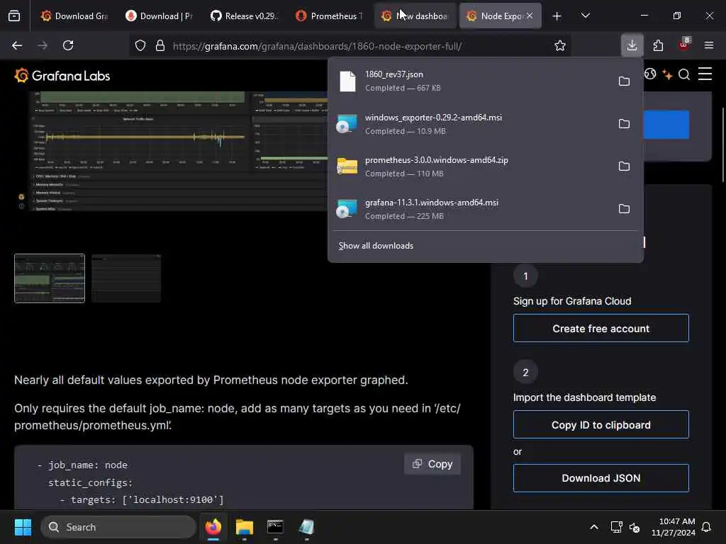Click Create free account button
Viewport: 726px width, 544px height.
point(601,329)
